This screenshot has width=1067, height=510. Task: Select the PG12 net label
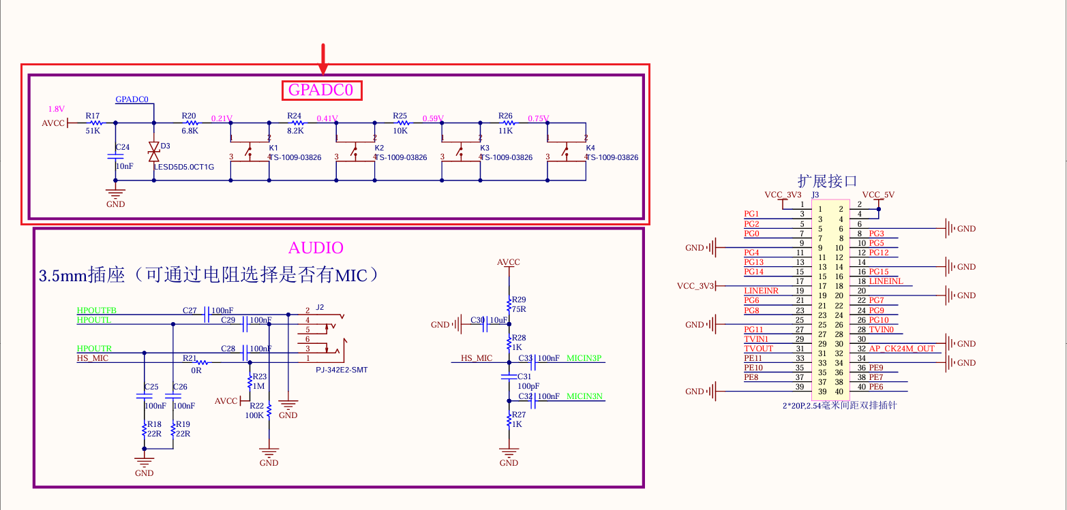point(879,253)
